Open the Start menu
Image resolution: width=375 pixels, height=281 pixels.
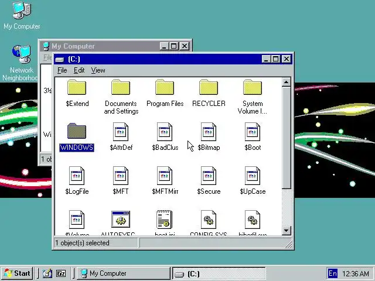click(17, 273)
